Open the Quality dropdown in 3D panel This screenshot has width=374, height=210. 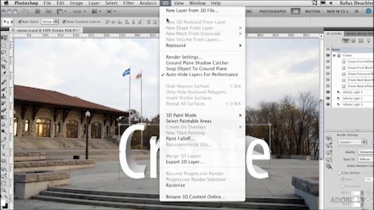pyautogui.click(x=366, y=152)
